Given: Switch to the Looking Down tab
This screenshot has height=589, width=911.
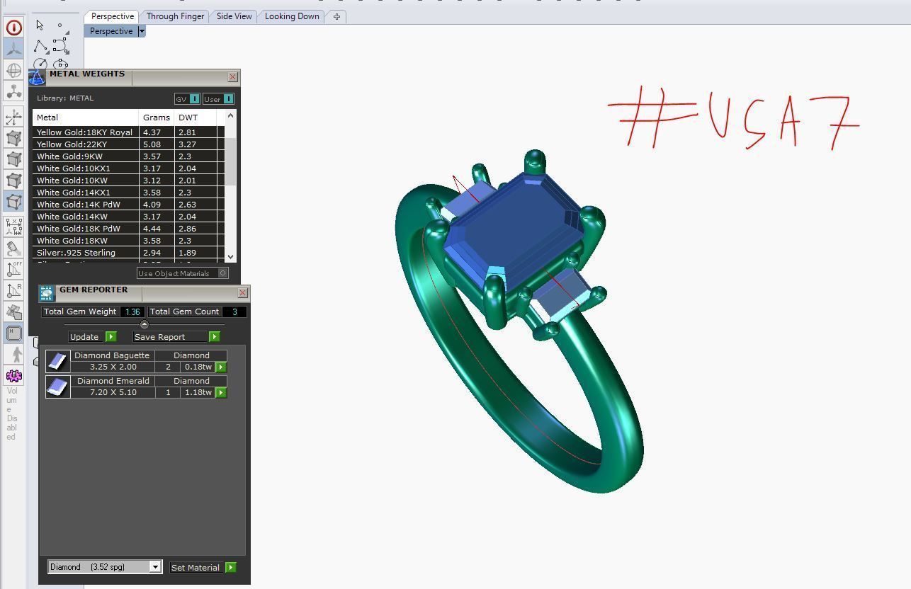Looking at the screenshot, I should pyautogui.click(x=292, y=16).
